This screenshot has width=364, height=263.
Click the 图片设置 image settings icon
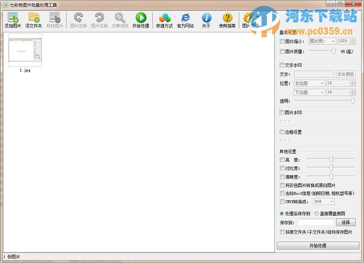[x=249, y=19]
